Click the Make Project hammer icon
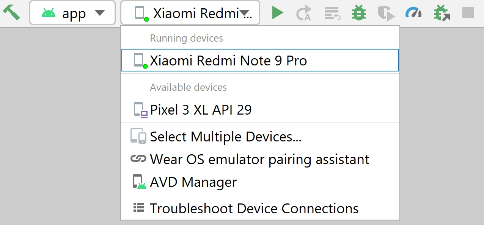The image size is (484, 225). coord(11,12)
